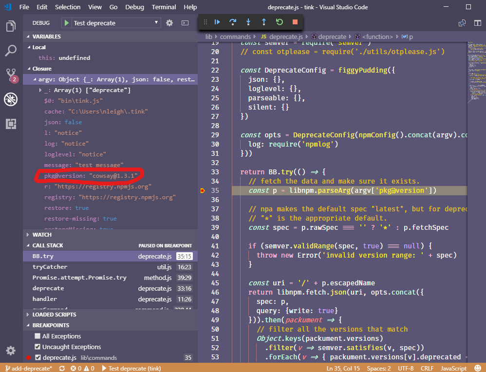Open the Debug menu
486x372 pixels.
[134, 7]
